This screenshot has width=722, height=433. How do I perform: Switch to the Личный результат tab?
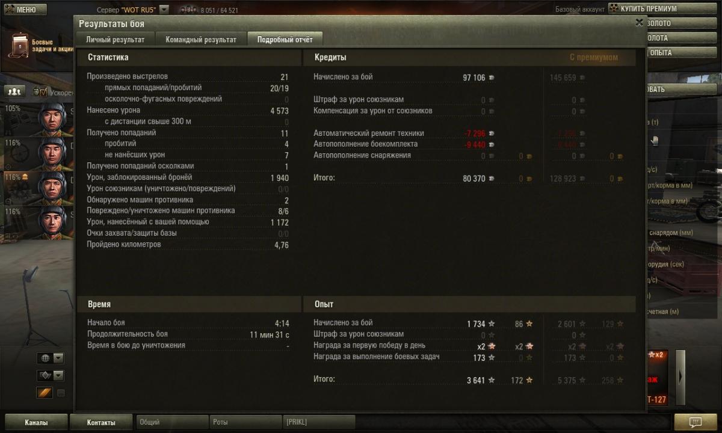(116, 39)
